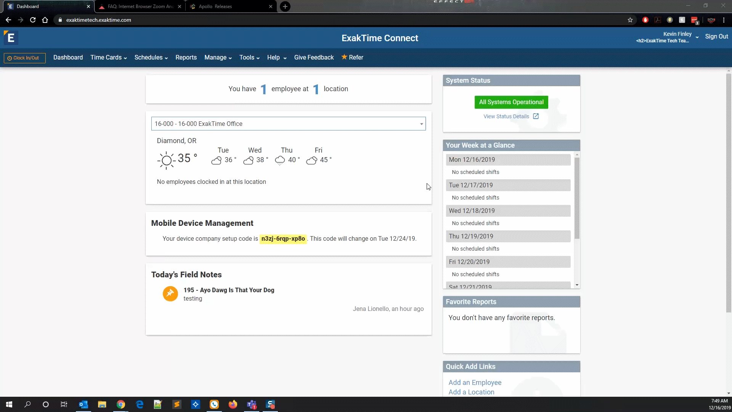Open the Windows Start menu
Viewport: 732px width, 412px height.
9,404
